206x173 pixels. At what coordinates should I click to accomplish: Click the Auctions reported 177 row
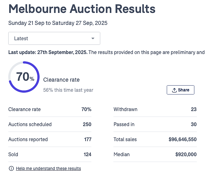(x=50, y=139)
